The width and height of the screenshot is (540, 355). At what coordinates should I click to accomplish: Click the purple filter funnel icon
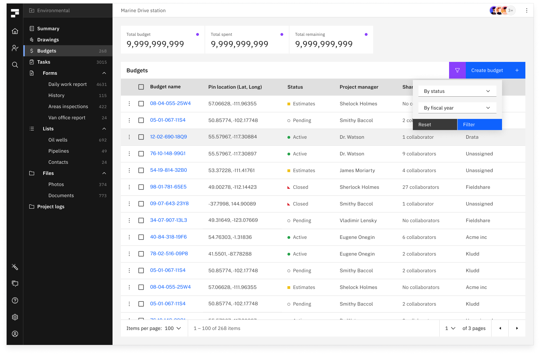[x=457, y=70]
